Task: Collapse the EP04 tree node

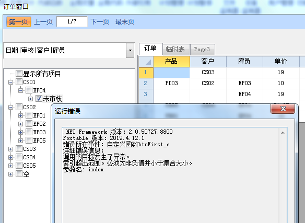Action: [x=20, y=90]
